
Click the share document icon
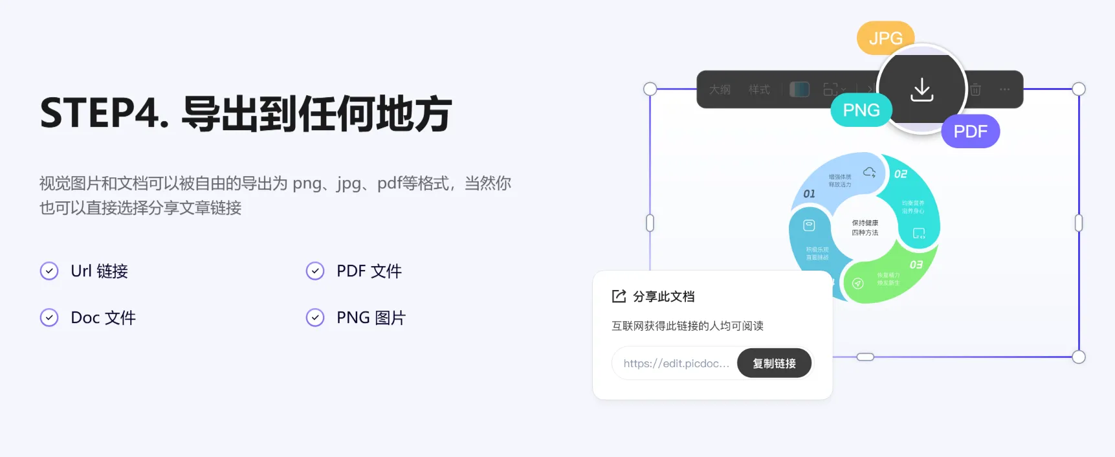(619, 296)
